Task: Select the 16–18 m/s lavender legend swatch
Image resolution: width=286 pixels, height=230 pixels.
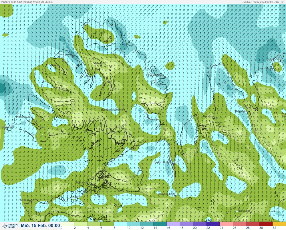Action: [173, 224]
